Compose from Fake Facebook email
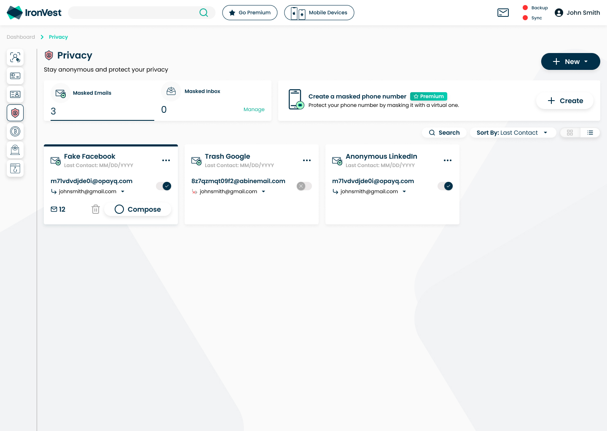Viewport: 607px width, 431px height. pos(138,209)
